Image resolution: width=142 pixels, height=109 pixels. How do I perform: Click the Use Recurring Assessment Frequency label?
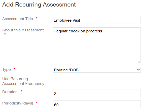(x=23, y=81)
